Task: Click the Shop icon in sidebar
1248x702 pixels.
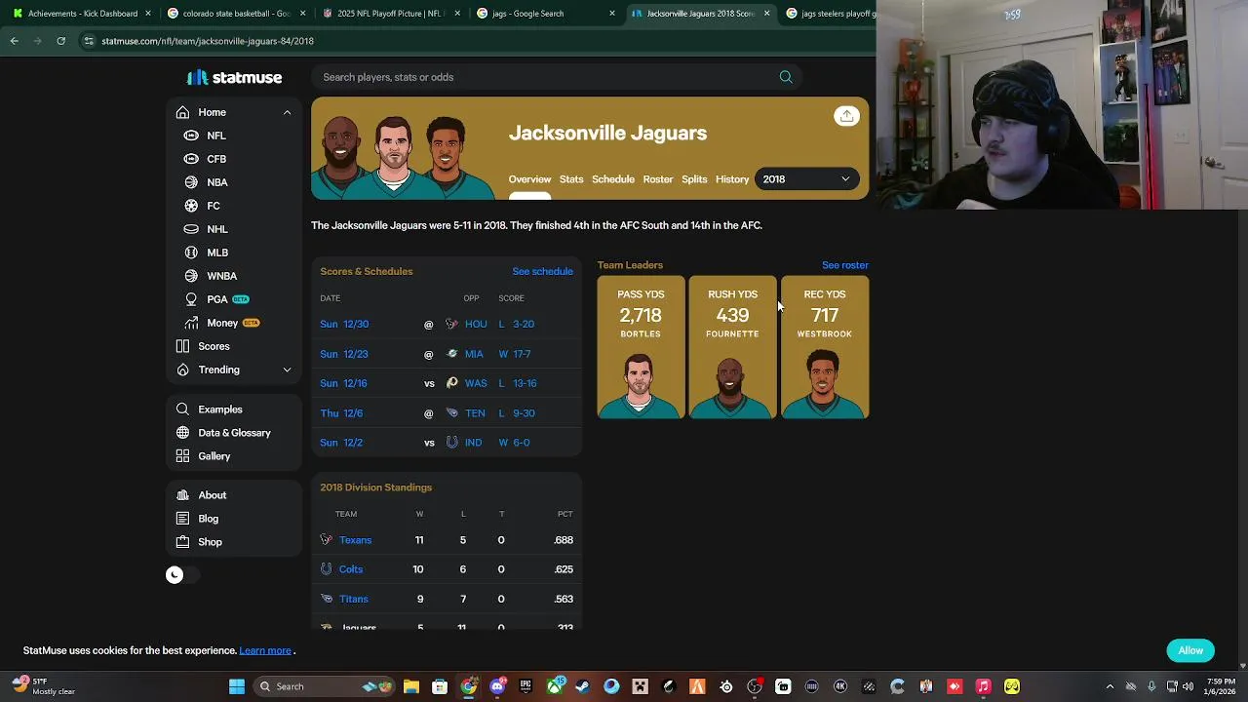Action: (x=182, y=542)
